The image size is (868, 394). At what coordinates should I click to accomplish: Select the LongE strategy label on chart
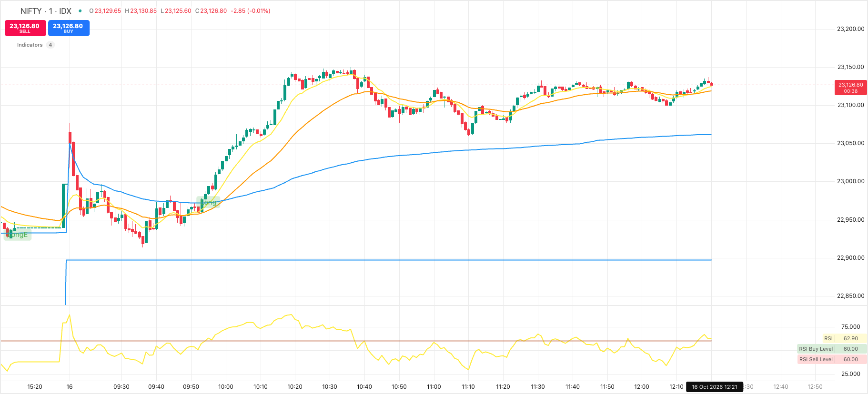point(17,235)
